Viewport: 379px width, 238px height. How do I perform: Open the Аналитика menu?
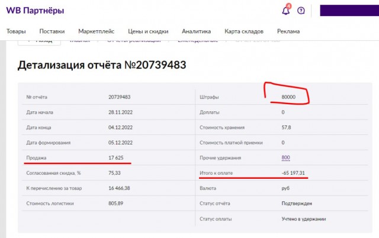coord(196,31)
